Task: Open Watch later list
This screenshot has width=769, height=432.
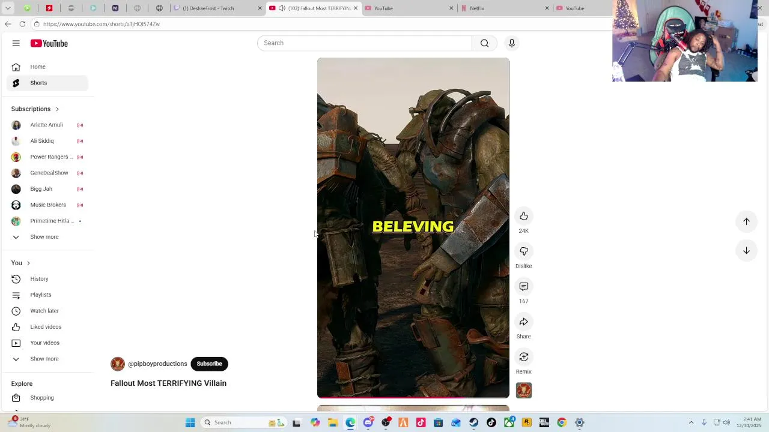Action: click(x=47, y=311)
